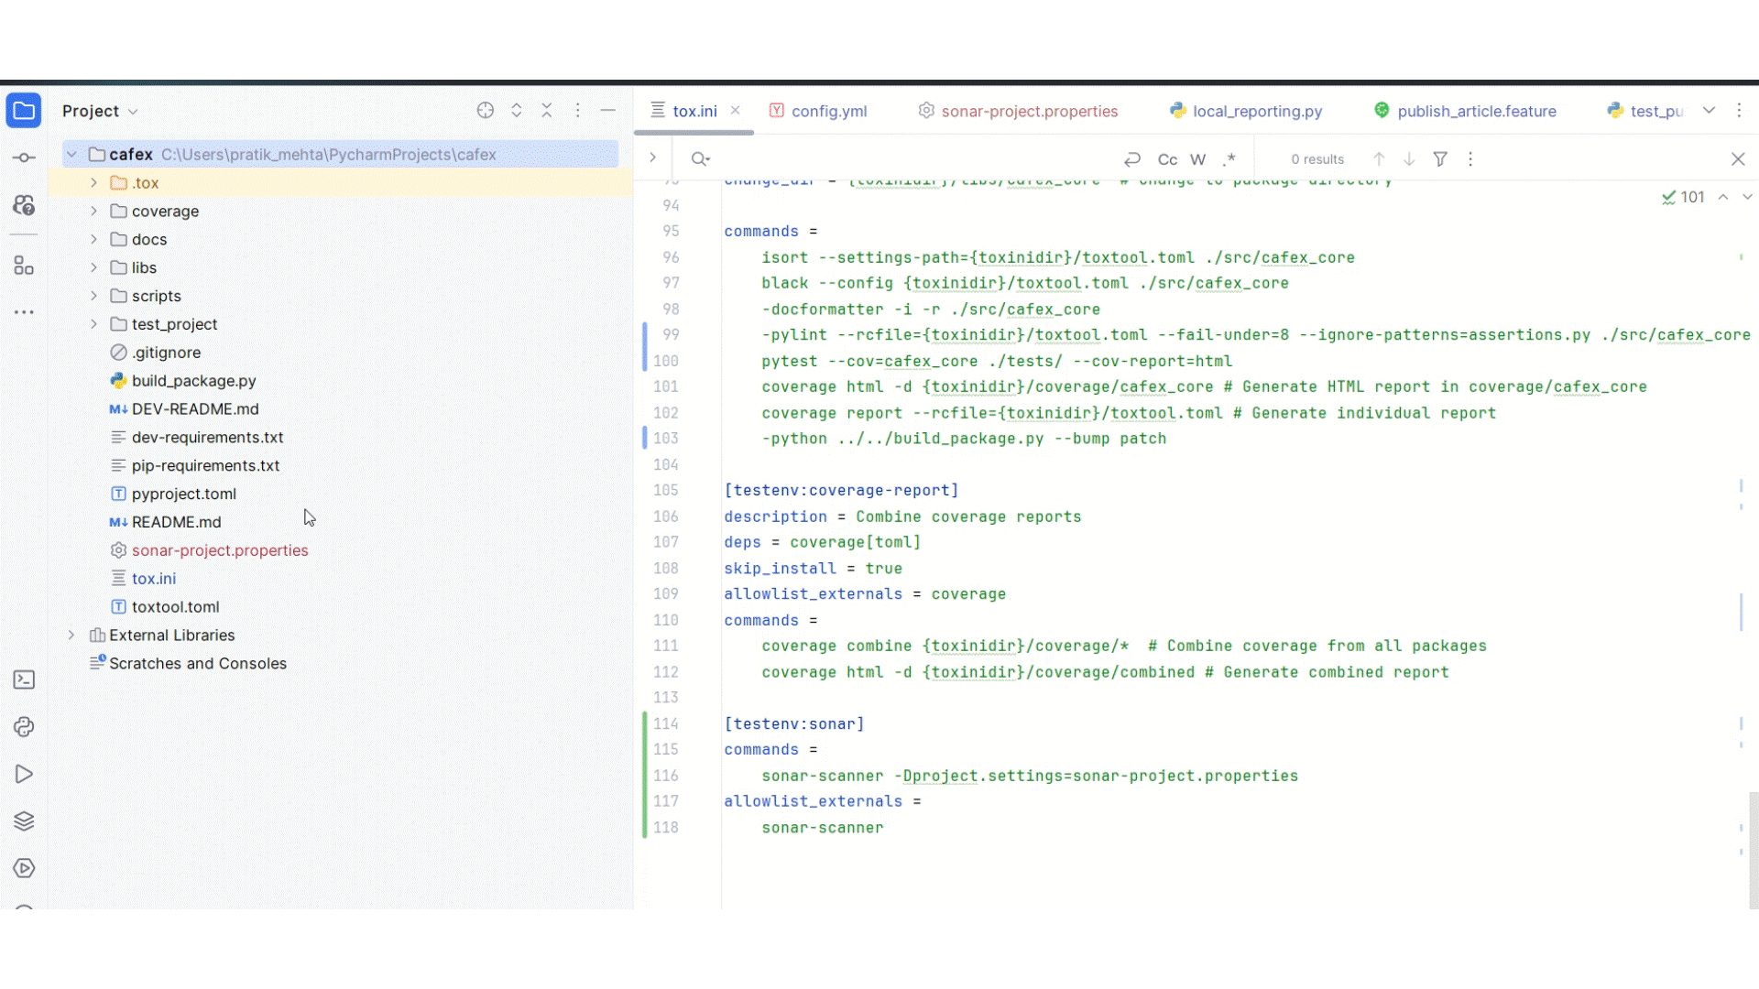Click Select Opened File crosshair icon
Screen dimensions: 1759x989
(x=486, y=111)
